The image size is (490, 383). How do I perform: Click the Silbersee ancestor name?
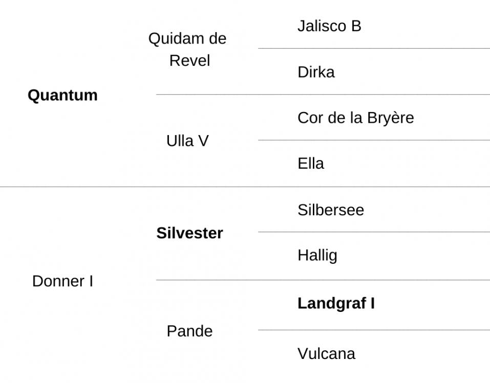pyautogui.click(x=331, y=210)
